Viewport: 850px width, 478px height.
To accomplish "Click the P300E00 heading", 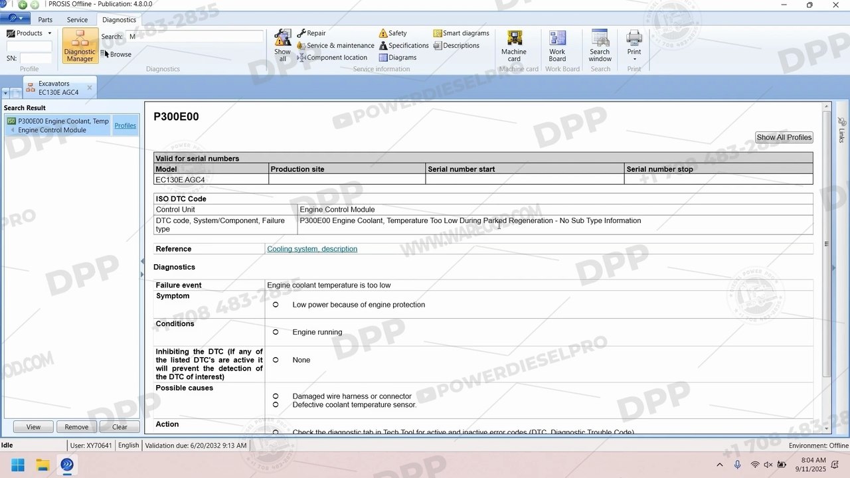I will pos(176,117).
